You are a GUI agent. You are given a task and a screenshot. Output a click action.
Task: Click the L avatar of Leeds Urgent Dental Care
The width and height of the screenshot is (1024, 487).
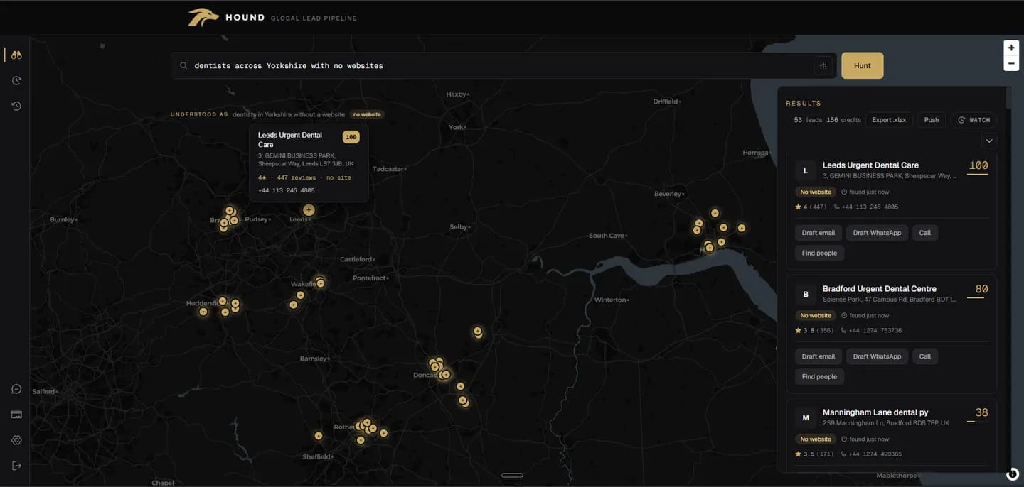pyautogui.click(x=806, y=170)
